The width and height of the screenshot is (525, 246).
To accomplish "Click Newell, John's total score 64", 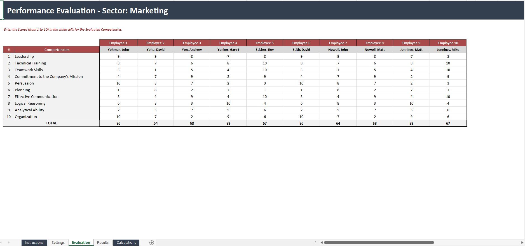I will (x=338, y=123).
